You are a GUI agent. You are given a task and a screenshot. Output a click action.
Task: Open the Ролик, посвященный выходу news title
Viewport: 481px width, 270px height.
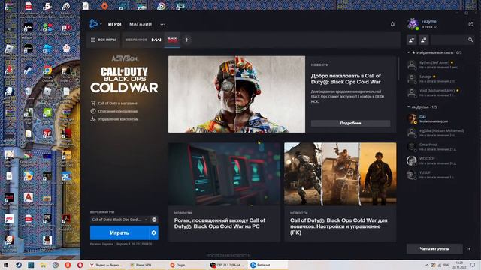219,223
